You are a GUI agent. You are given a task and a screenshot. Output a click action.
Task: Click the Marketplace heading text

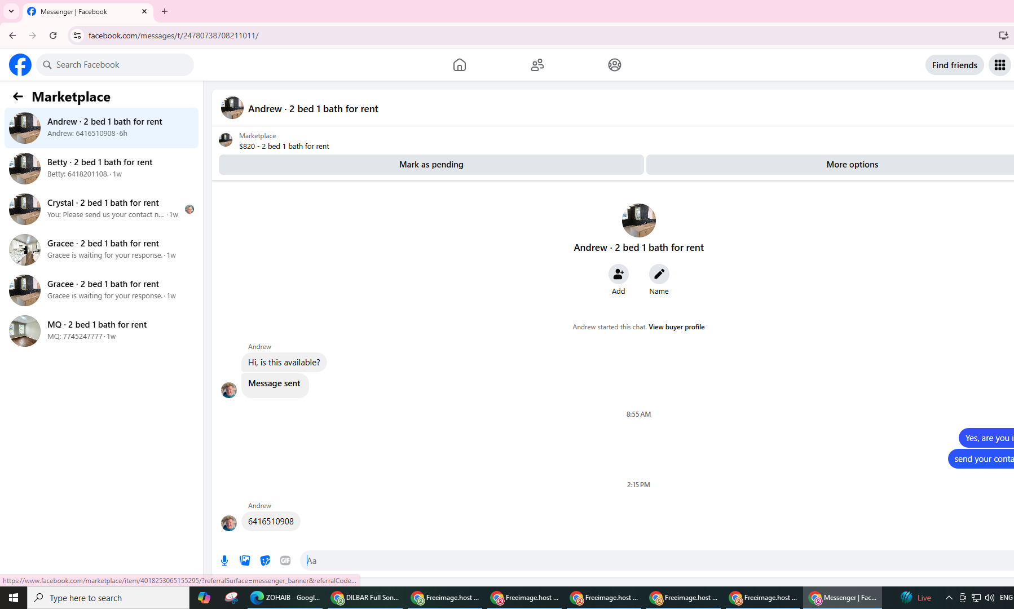tap(71, 97)
